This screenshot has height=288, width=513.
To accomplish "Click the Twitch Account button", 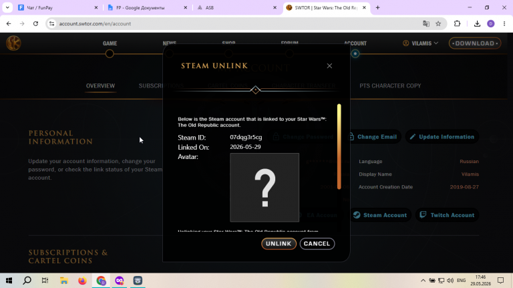I will [x=447, y=215].
